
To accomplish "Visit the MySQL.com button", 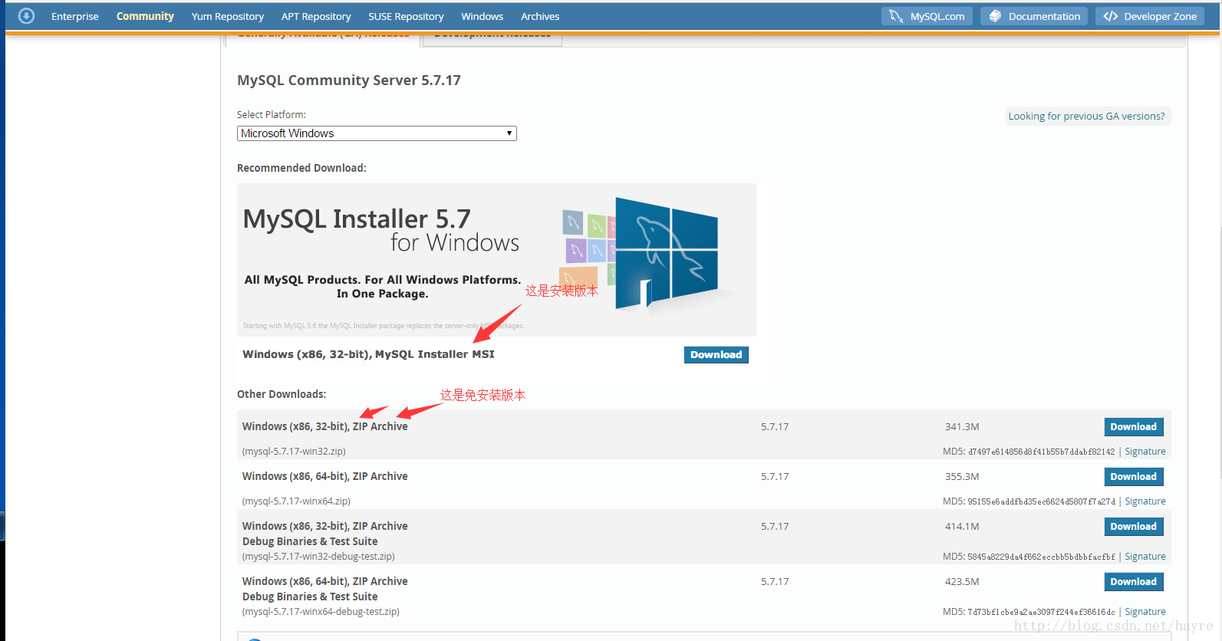I will coord(927,16).
